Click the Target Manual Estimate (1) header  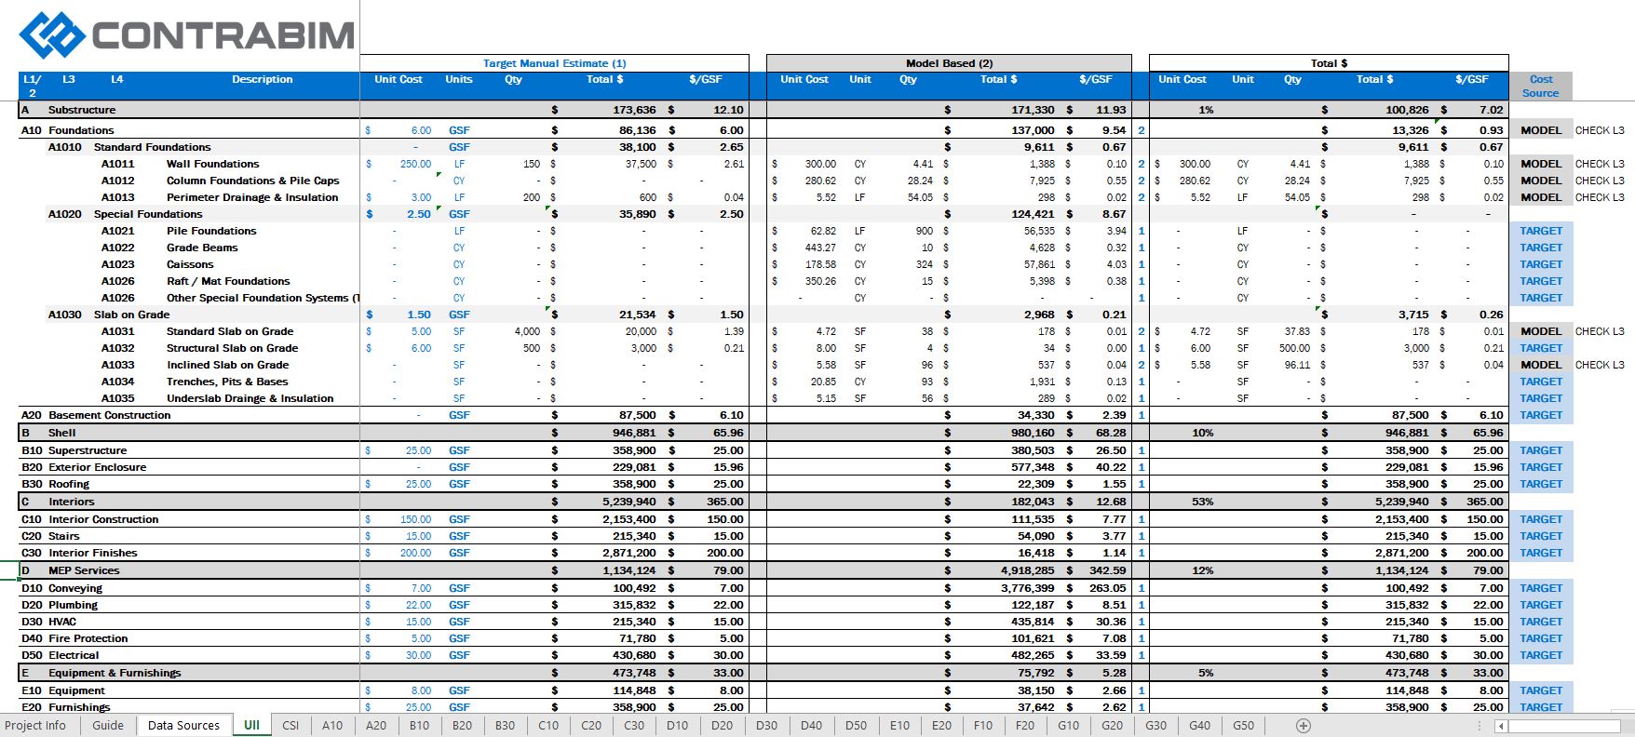pyautogui.click(x=554, y=63)
